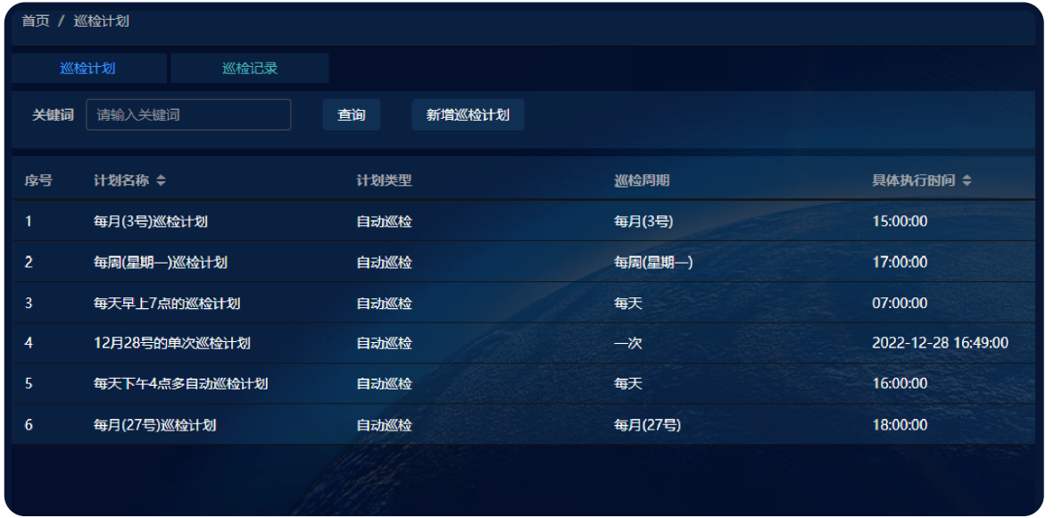Click the 每天早上7点的巡检计划 entry
This screenshot has height=518, width=1062.
(167, 304)
